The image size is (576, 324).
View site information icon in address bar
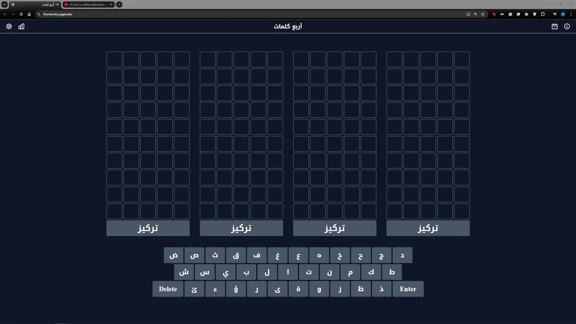tap(39, 14)
